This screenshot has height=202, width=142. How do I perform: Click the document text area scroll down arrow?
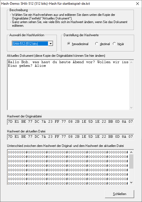131,108
